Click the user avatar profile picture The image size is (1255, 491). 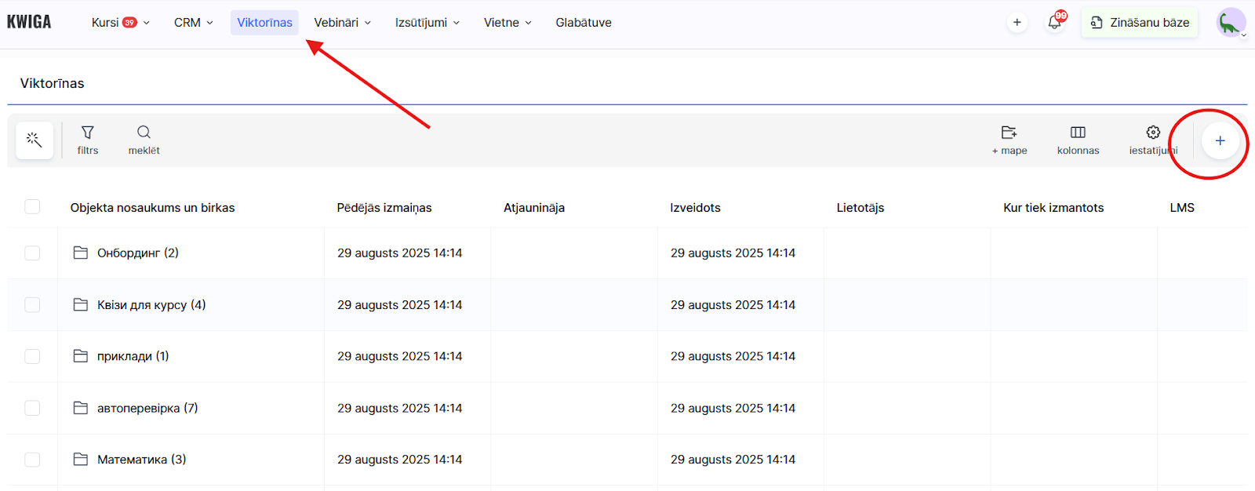pos(1230,23)
